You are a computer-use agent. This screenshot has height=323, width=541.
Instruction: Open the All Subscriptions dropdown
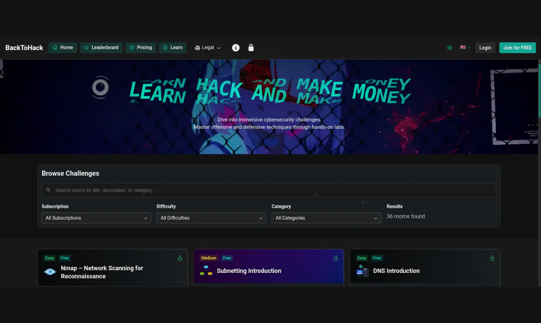(96, 218)
